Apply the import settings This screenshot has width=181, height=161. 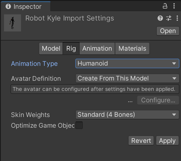pyautogui.click(x=167, y=141)
